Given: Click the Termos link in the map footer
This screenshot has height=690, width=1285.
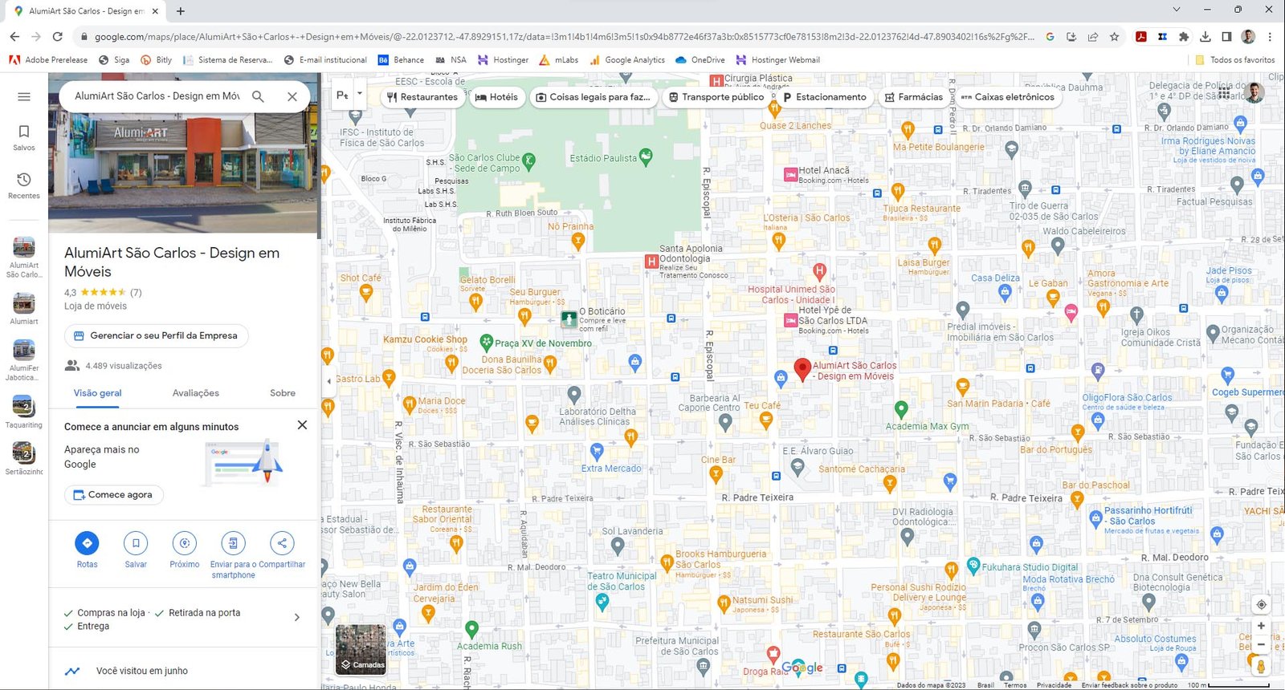Looking at the screenshot, I should point(1014,685).
